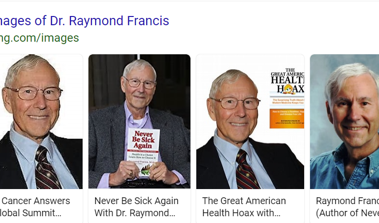379x223 pixels.
Task: Open the Great American Health Hoax portrait thumbnail
Action: coord(250,122)
